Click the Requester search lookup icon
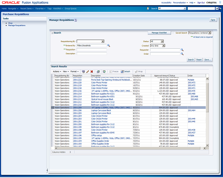The width and height of the screenshot is (223, 178). 182,50
